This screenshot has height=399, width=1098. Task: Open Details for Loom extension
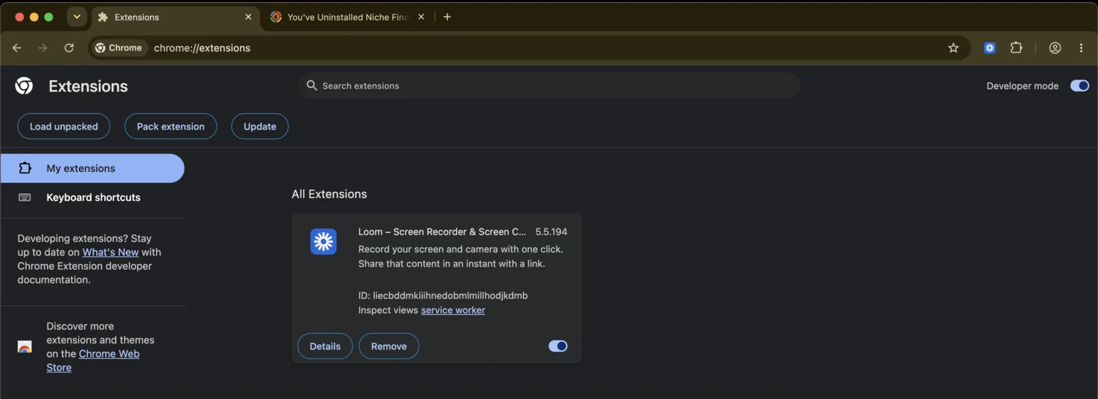pos(325,346)
